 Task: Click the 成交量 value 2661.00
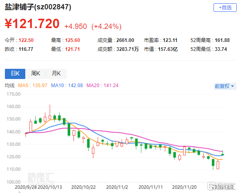(125, 40)
